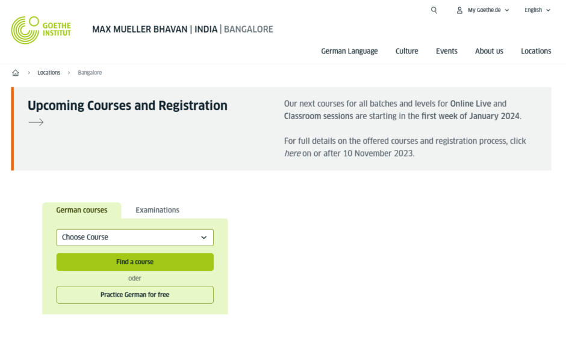566x349 pixels.
Task: Click Locations in the breadcrumb trail
Action: point(49,72)
